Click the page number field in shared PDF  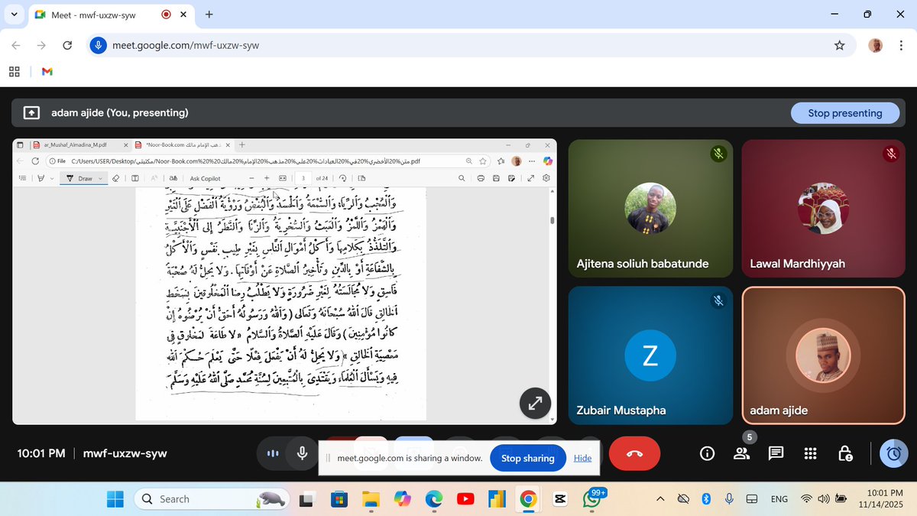coord(303,178)
